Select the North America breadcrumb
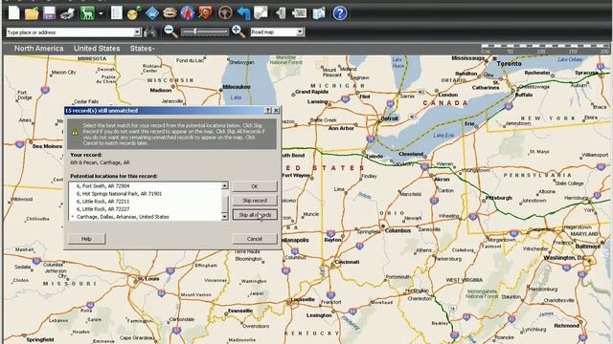 coord(38,49)
